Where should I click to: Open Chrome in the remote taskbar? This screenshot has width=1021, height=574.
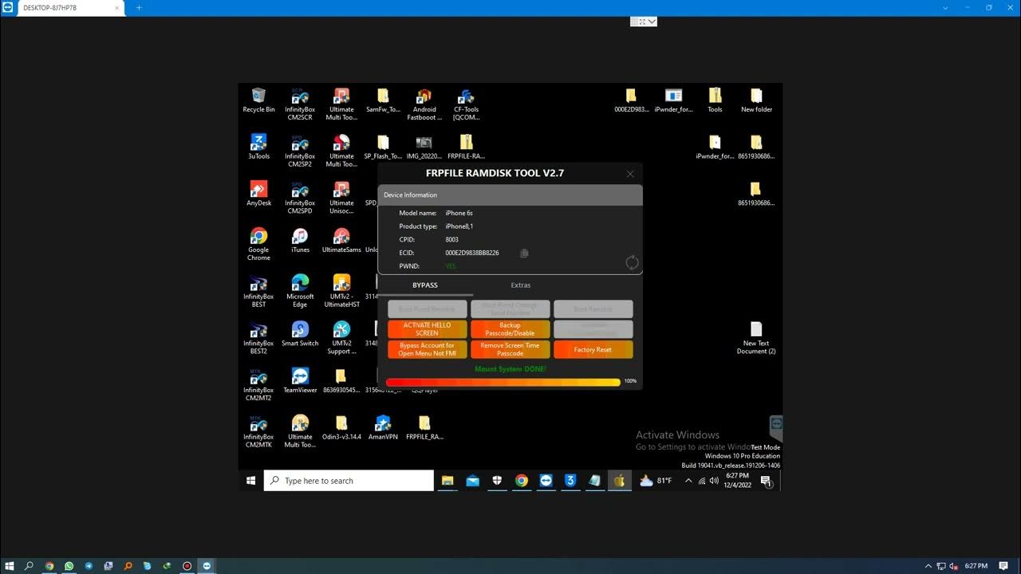click(x=522, y=481)
